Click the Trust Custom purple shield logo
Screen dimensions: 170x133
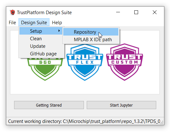[125, 62]
